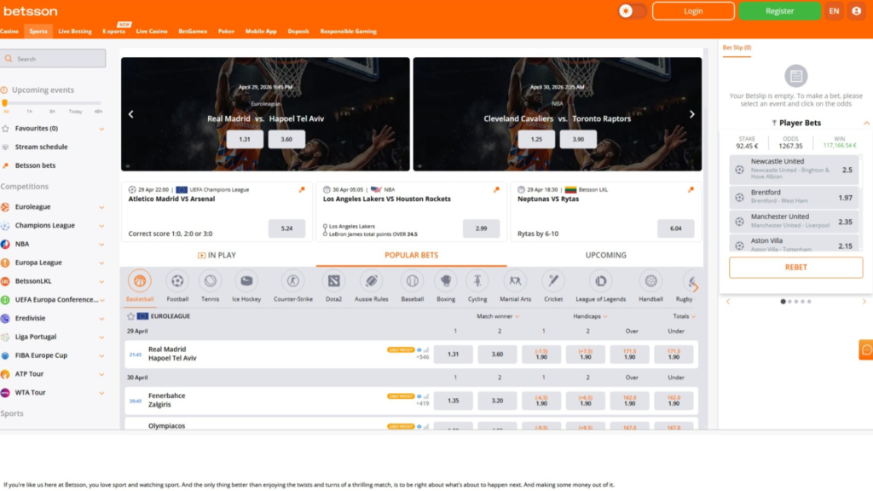Image resolution: width=873 pixels, height=491 pixels.
Task: Expand the Europa League competition
Action: coord(101,263)
